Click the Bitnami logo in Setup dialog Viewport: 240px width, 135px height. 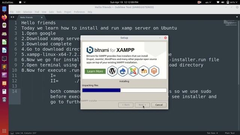tap(90, 50)
